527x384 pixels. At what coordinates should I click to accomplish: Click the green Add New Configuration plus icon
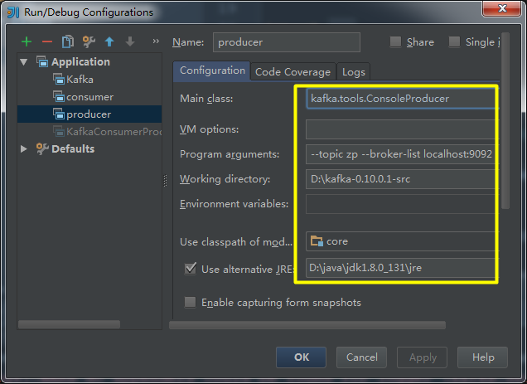(27, 41)
